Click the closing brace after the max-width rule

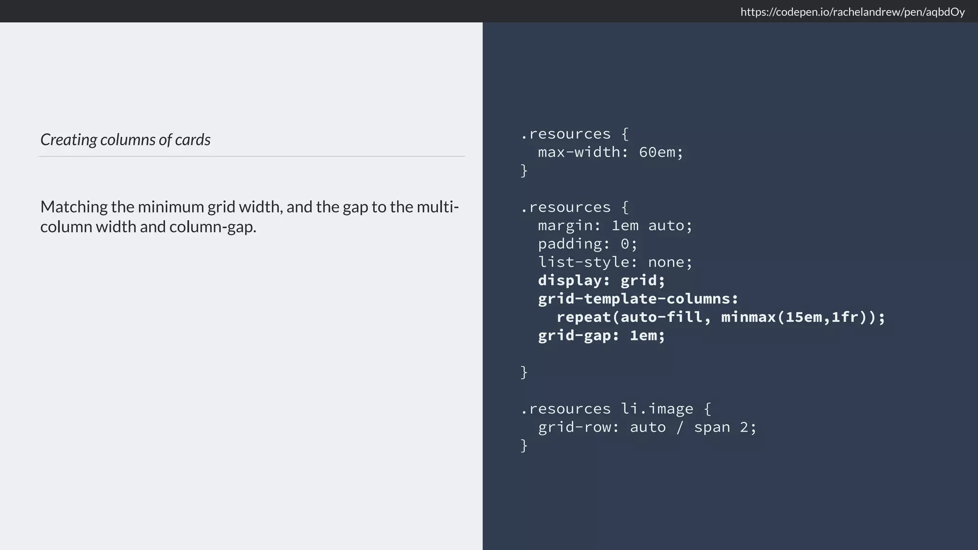[524, 170]
